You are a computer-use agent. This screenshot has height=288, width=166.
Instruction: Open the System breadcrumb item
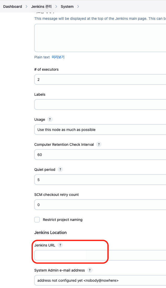click(x=67, y=7)
